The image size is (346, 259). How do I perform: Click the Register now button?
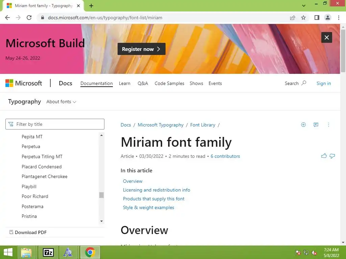click(x=142, y=49)
